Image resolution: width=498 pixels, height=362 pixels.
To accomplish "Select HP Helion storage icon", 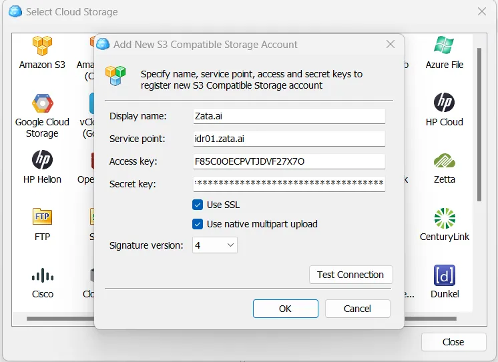I will point(42,159).
